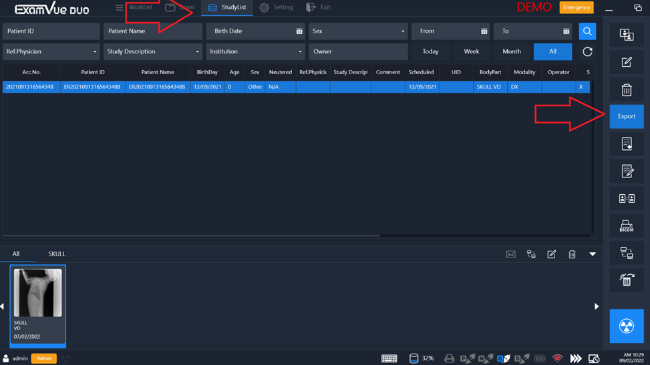This screenshot has height=365, width=650.
Task: Click the blue search magnifier button
Action: click(587, 31)
